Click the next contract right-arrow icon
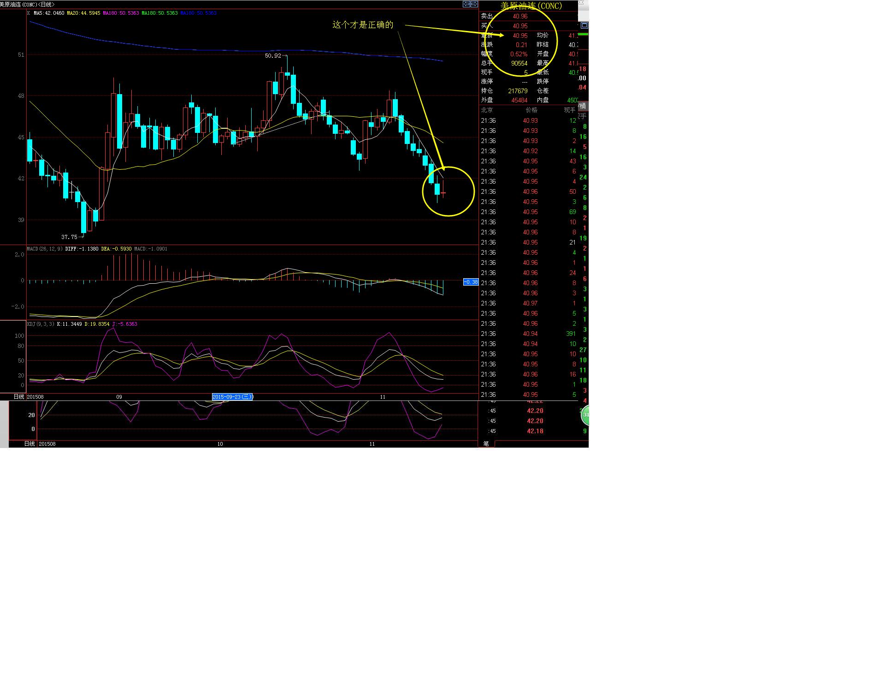The image size is (885, 699). point(474,4)
